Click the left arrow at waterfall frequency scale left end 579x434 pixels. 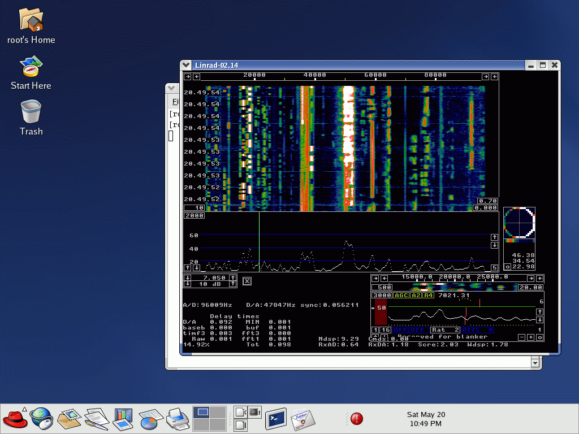pyautogui.click(x=196, y=76)
